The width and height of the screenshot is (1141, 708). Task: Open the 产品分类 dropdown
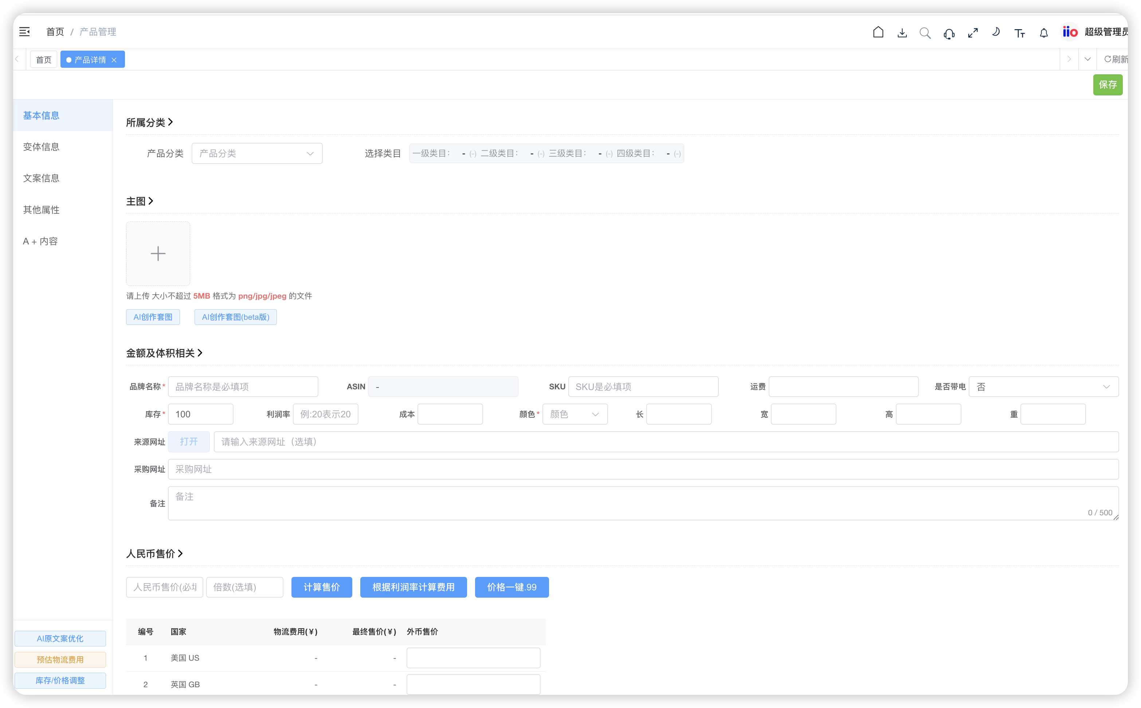tap(257, 153)
